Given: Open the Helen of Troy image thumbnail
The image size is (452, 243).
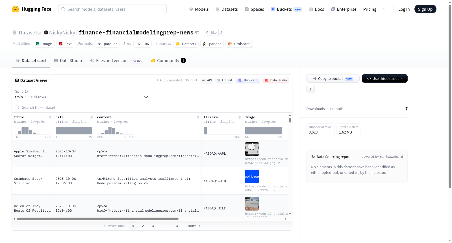Looking at the screenshot, I should click(x=252, y=204).
